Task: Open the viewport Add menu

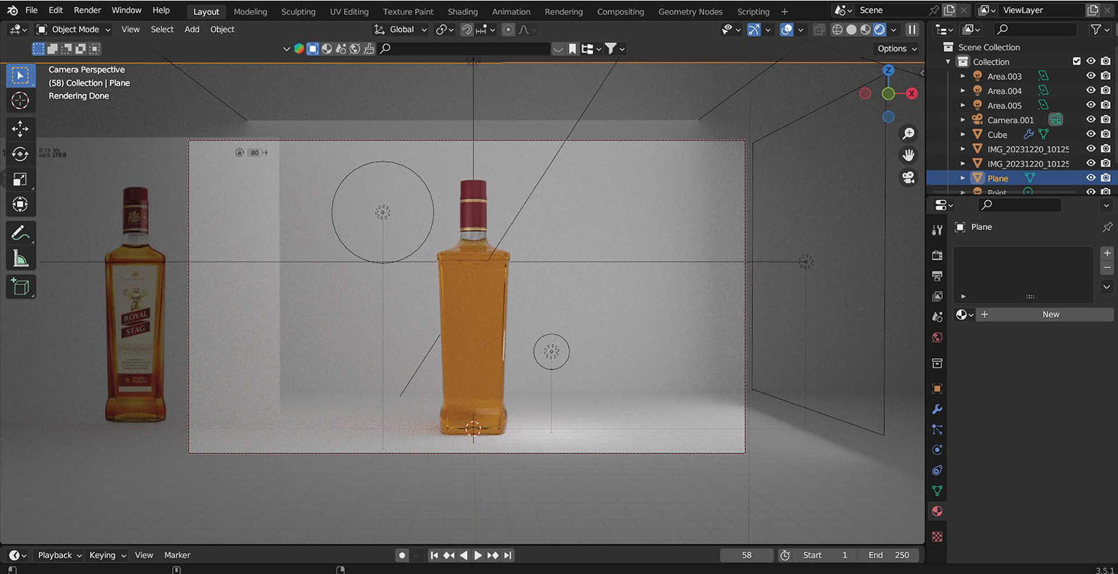Action: click(192, 30)
